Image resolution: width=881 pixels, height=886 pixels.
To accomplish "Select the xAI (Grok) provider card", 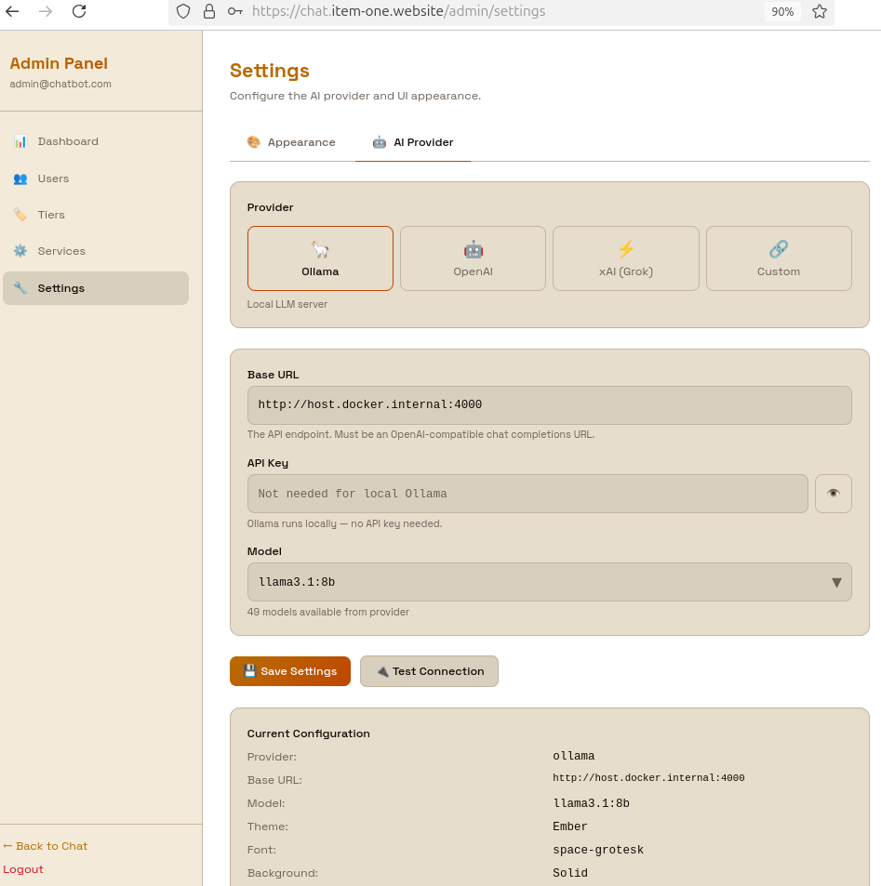I will 626,258.
